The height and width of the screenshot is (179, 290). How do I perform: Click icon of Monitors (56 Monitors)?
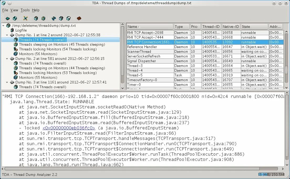[x=16, y=54]
